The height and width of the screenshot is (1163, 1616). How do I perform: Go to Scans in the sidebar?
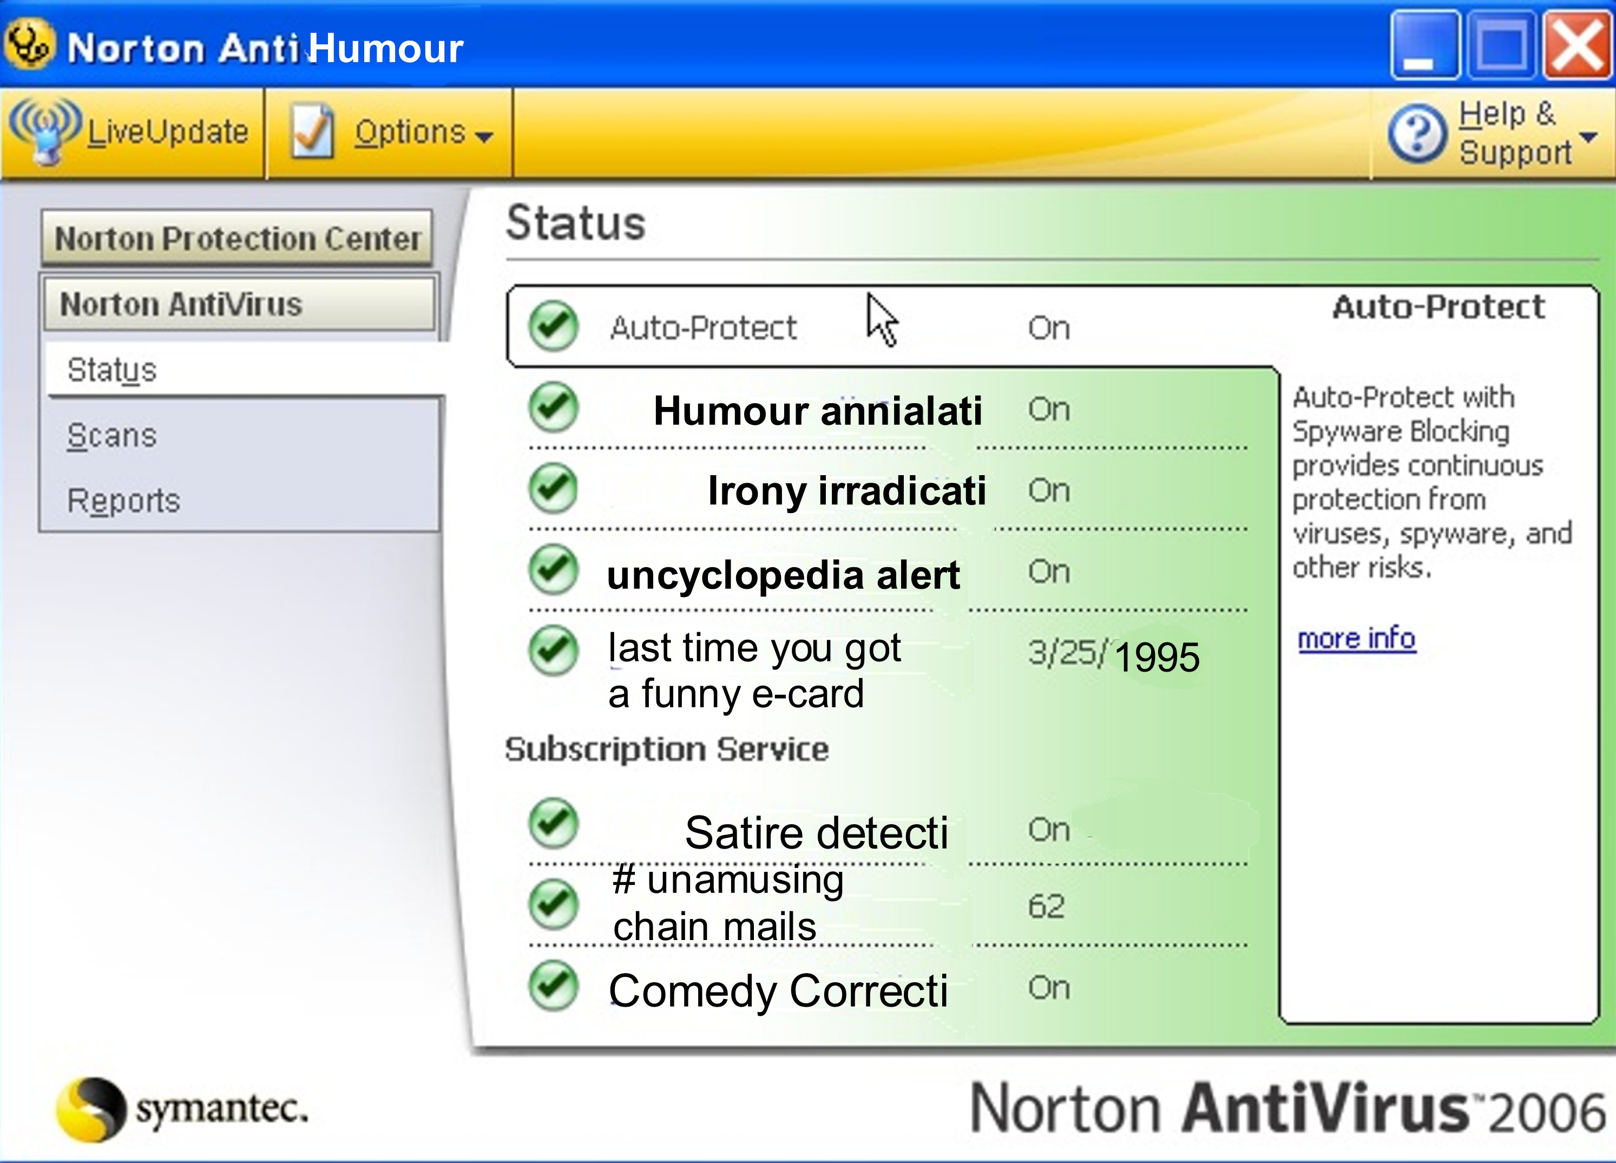click(112, 436)
